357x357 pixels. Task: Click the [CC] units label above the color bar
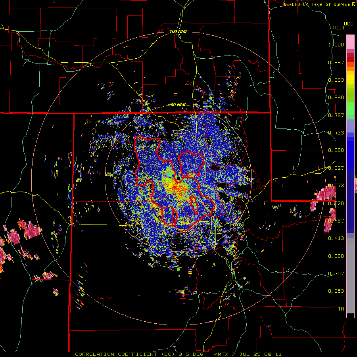(x=338, y=27)
